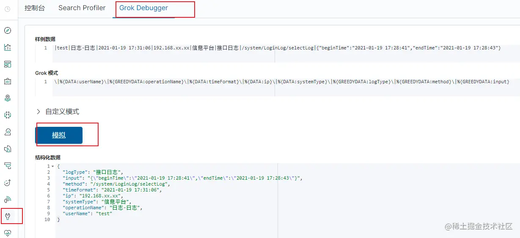This screenshot has height=238, width=520.
Task: Switch to the 控制台 tab
Action: point(35,8)
